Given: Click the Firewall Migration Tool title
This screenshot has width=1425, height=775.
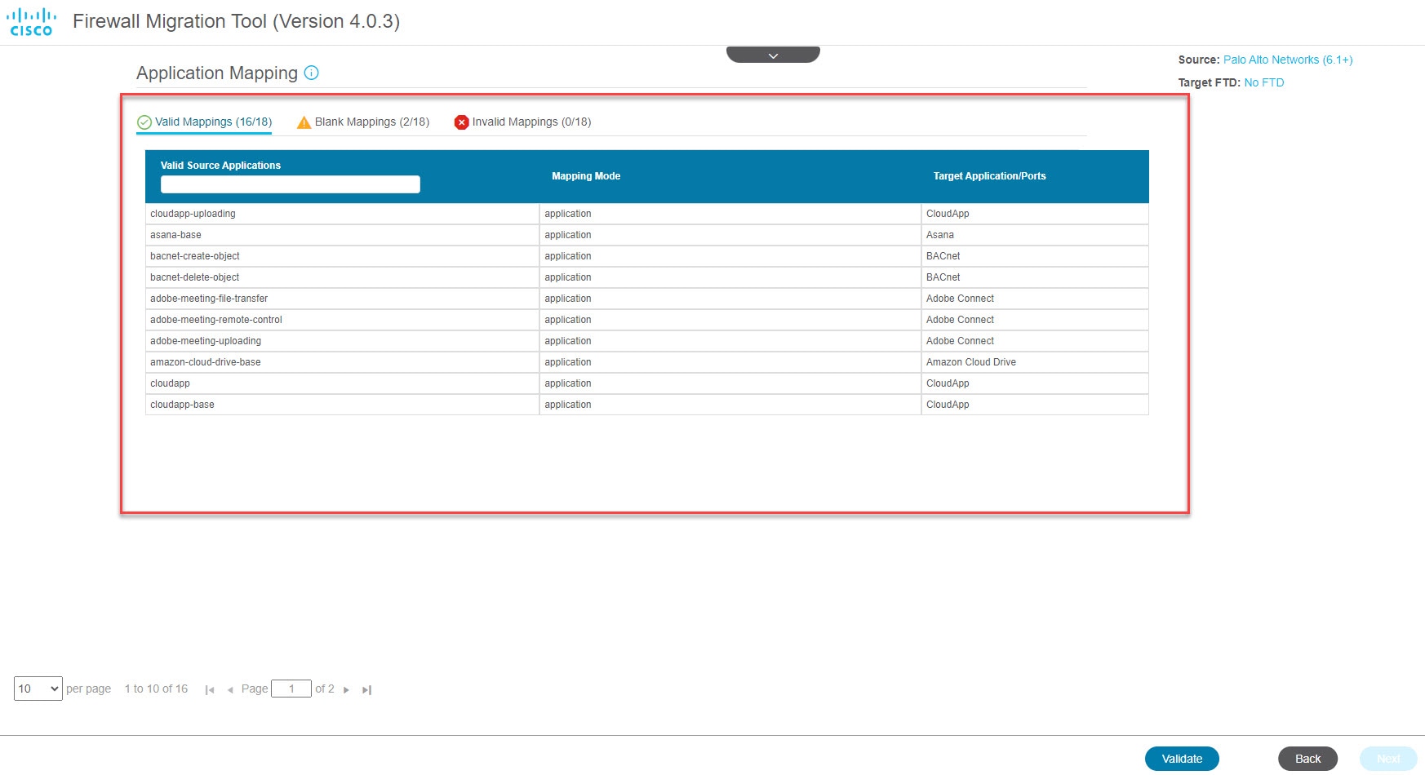Looking at the screenshot, I should 236,21.
